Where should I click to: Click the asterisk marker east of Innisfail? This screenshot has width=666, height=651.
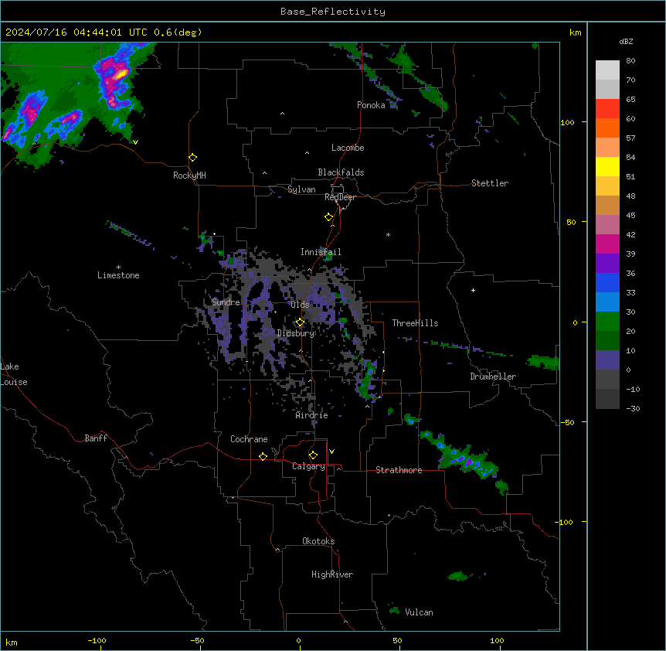[x=388, y=234]
